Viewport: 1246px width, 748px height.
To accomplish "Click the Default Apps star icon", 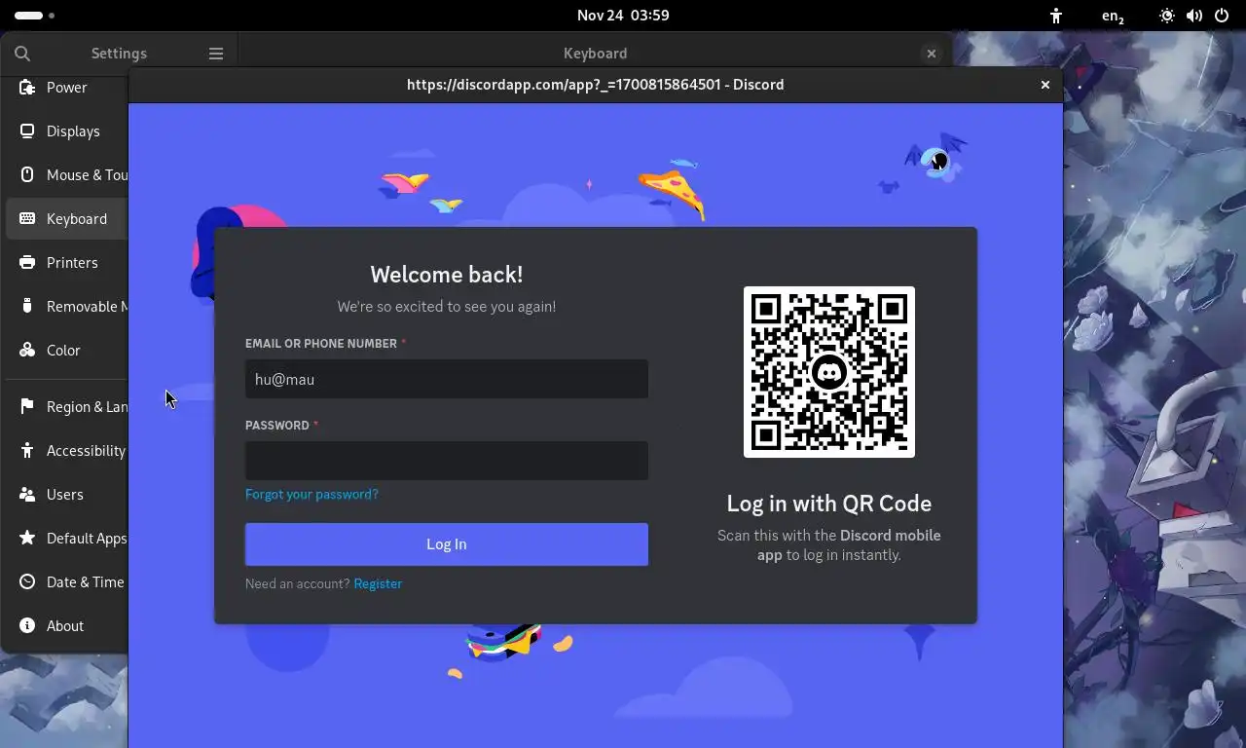I will coord(27,539).
